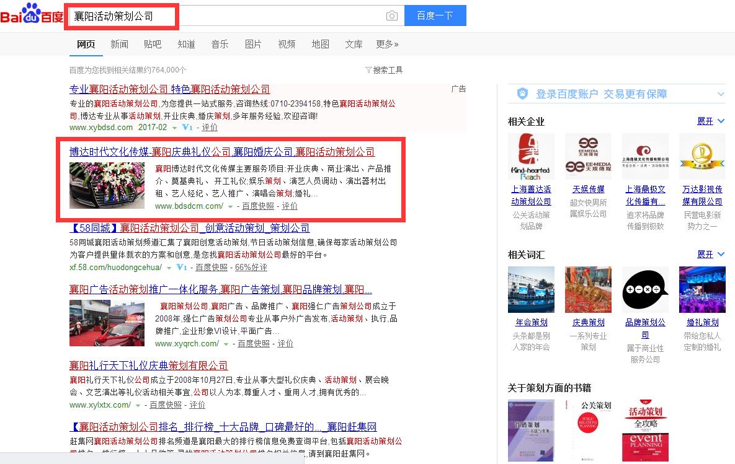Open result 襄阳广告活动策划推广一体化服务
The image size is (735, 464).
pyautogui.click(x=220, y=289)
